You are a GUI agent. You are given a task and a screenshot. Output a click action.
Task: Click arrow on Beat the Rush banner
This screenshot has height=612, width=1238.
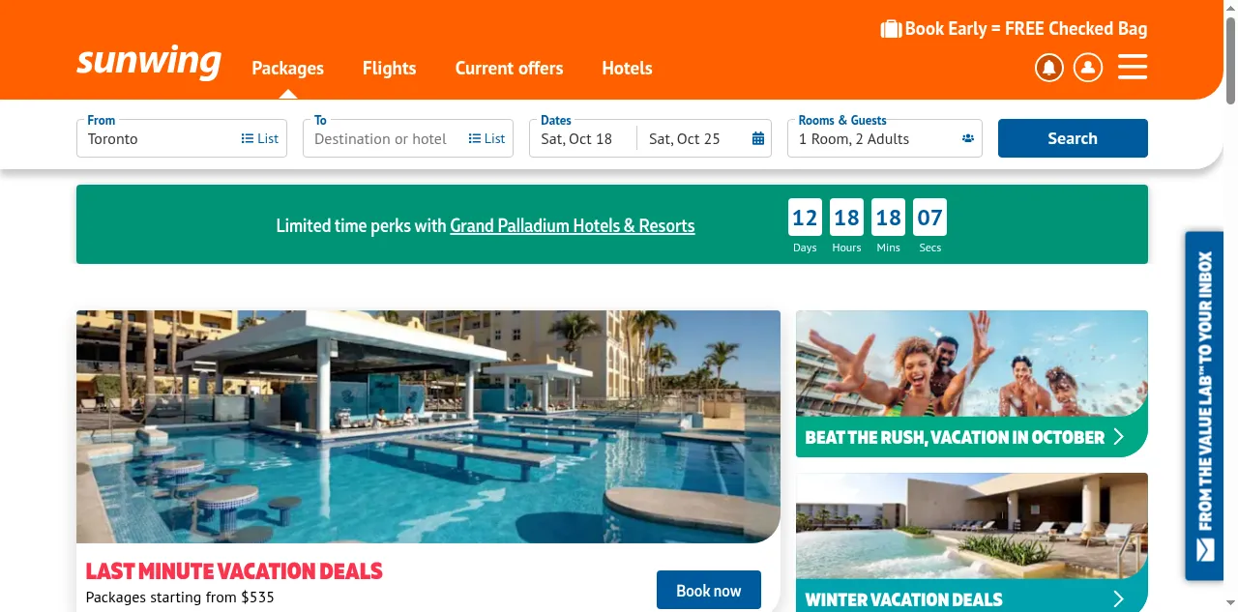(x=1119, y=436)
